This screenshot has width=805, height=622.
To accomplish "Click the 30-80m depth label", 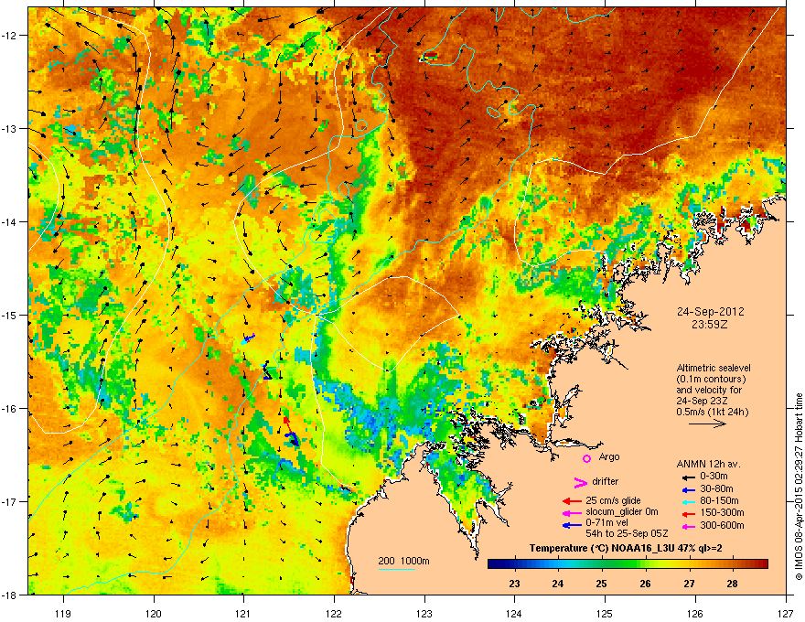I will click(x=716, y=489).
